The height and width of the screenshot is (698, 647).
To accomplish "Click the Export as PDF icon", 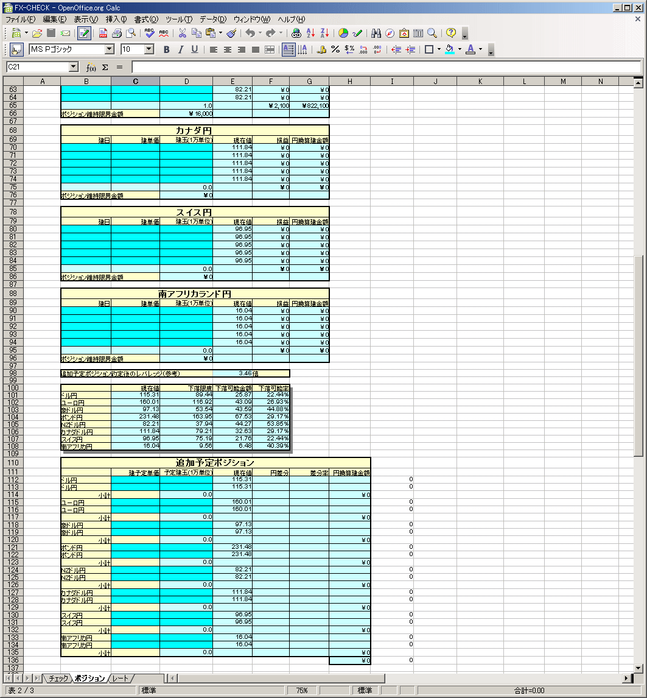I will 103,33.
